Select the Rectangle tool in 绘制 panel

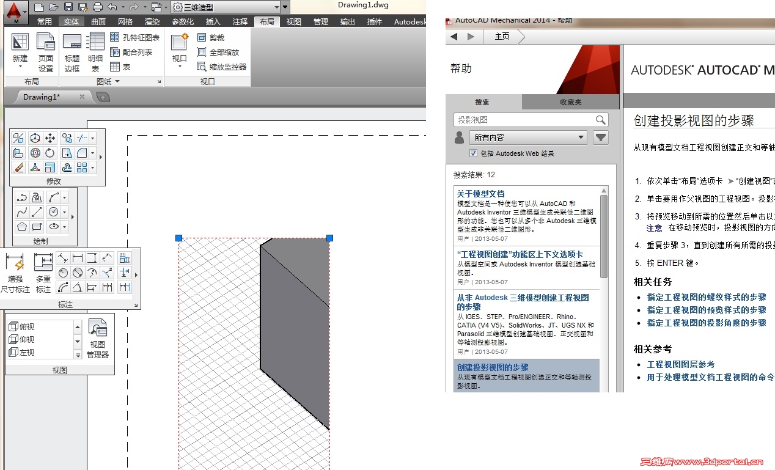pyautogui.click(x=37, y=227)
